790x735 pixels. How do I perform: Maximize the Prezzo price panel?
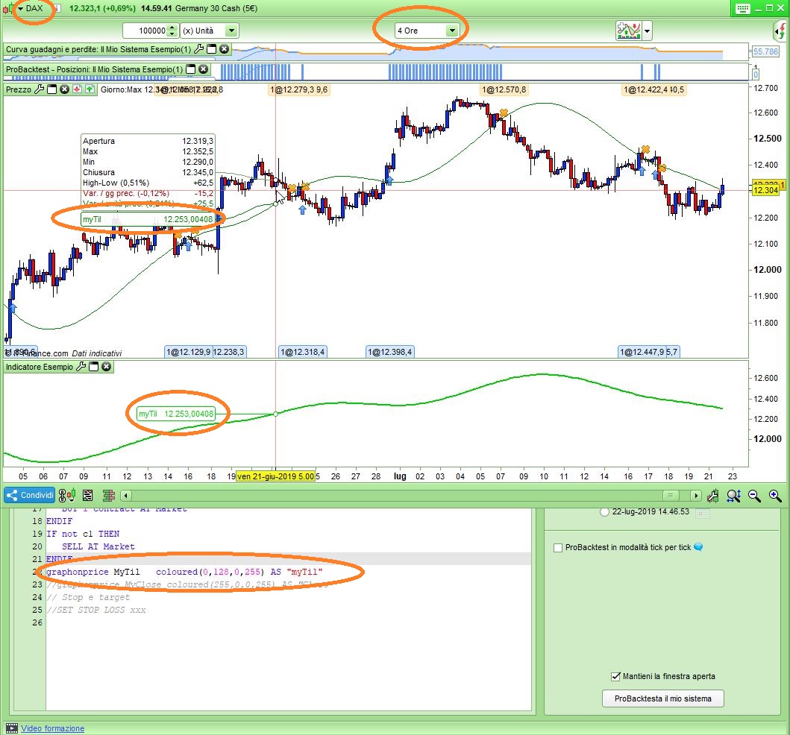[52, 89]
